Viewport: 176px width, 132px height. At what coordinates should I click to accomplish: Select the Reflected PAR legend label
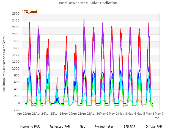pyautogui.click(x=60, y=127)
